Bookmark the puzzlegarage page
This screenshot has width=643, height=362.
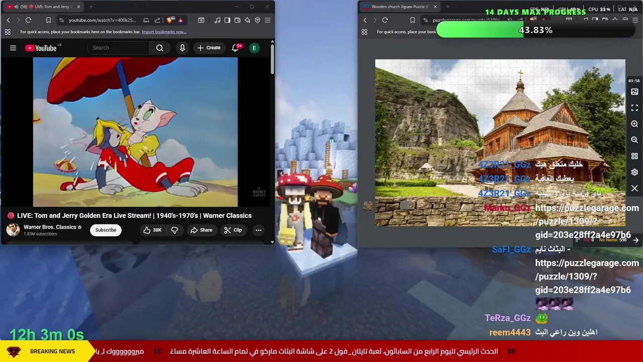click(x=412, y=20)
